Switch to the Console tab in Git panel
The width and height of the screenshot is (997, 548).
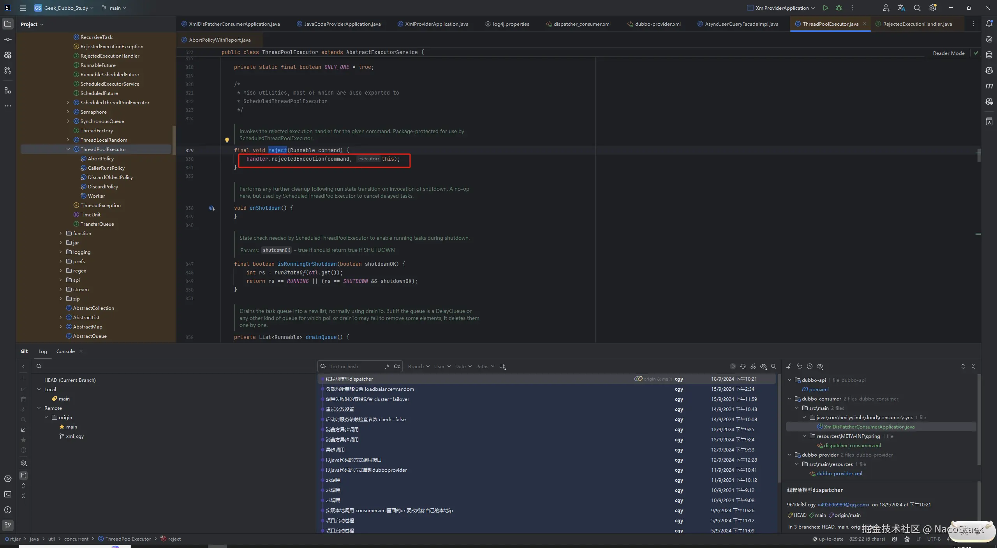[65, 351]
